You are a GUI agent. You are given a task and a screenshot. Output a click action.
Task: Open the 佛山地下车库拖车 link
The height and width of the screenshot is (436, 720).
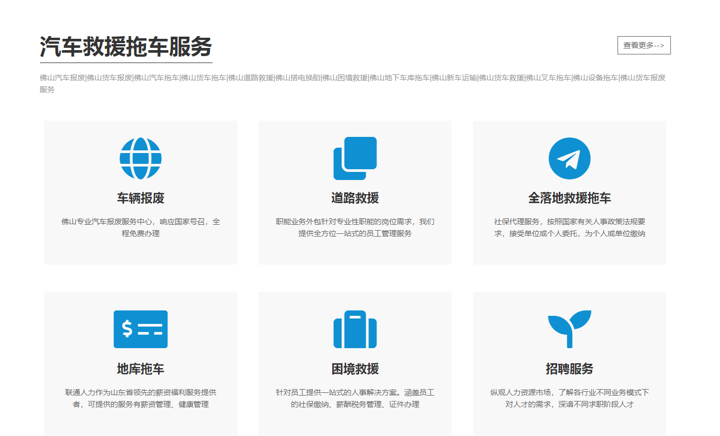click(399, 78)
